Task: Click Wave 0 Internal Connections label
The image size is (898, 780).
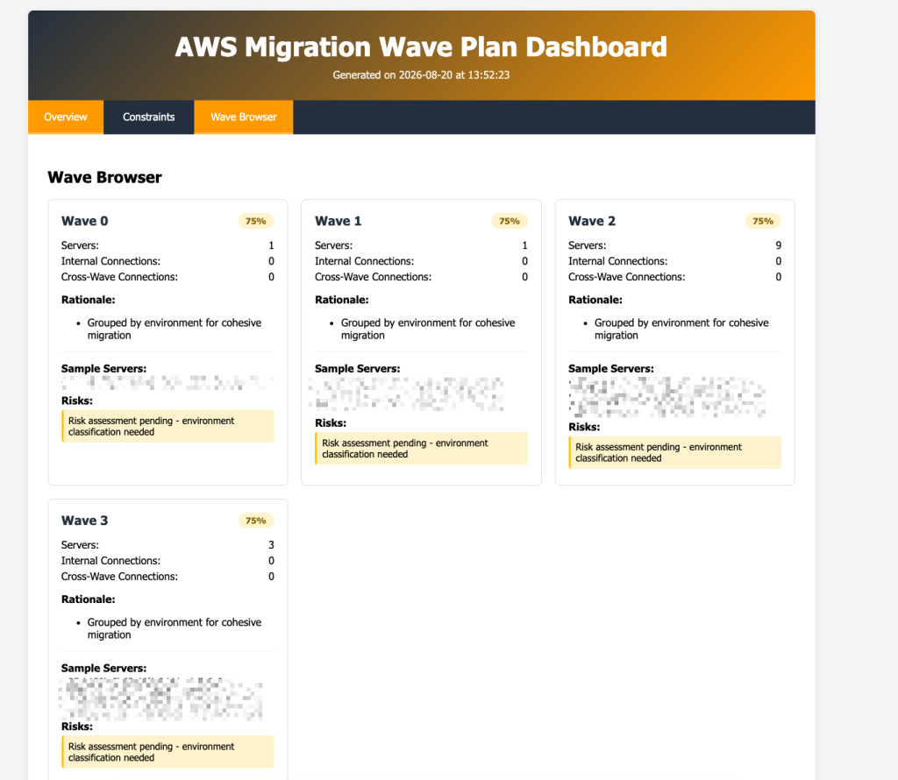Action: coord(110,261)
